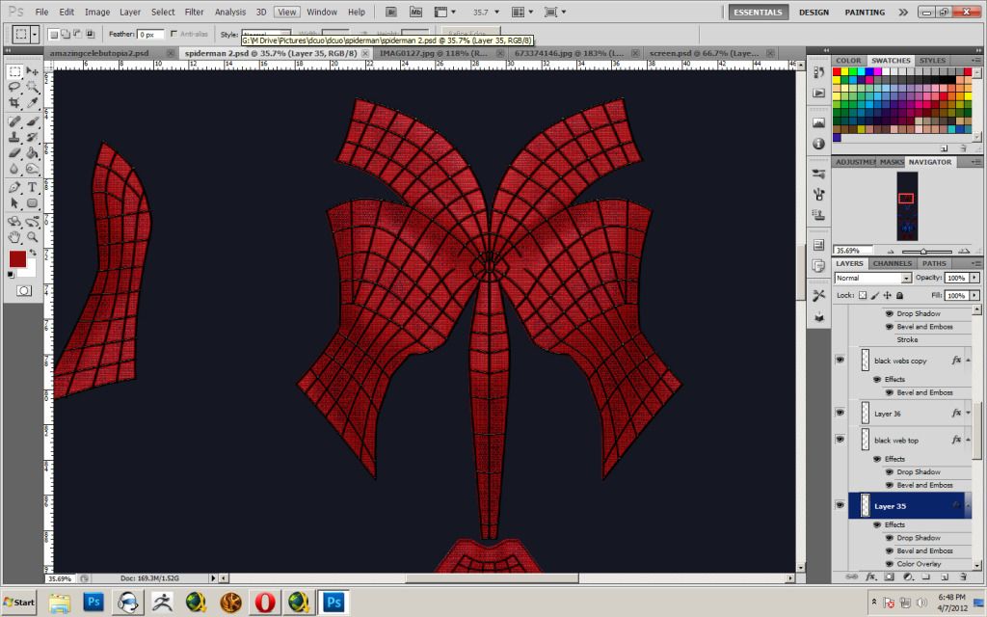987x617 pixels.
Task: Select the Pen tool
Action: 14,188
